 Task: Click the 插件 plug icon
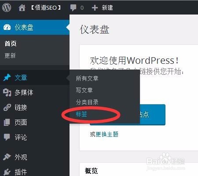7,172
